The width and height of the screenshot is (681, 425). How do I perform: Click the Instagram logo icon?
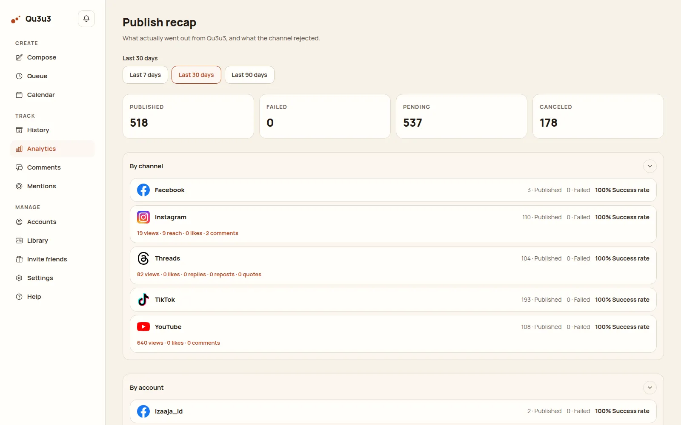pos(143,217)
